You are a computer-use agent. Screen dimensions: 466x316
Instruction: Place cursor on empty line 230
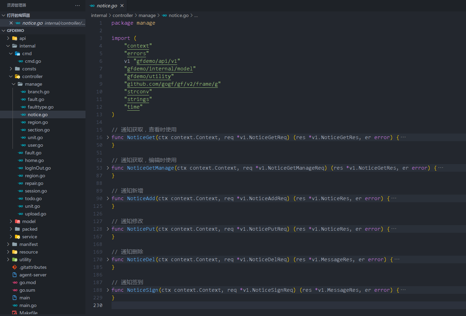click(x=288, y=305)
